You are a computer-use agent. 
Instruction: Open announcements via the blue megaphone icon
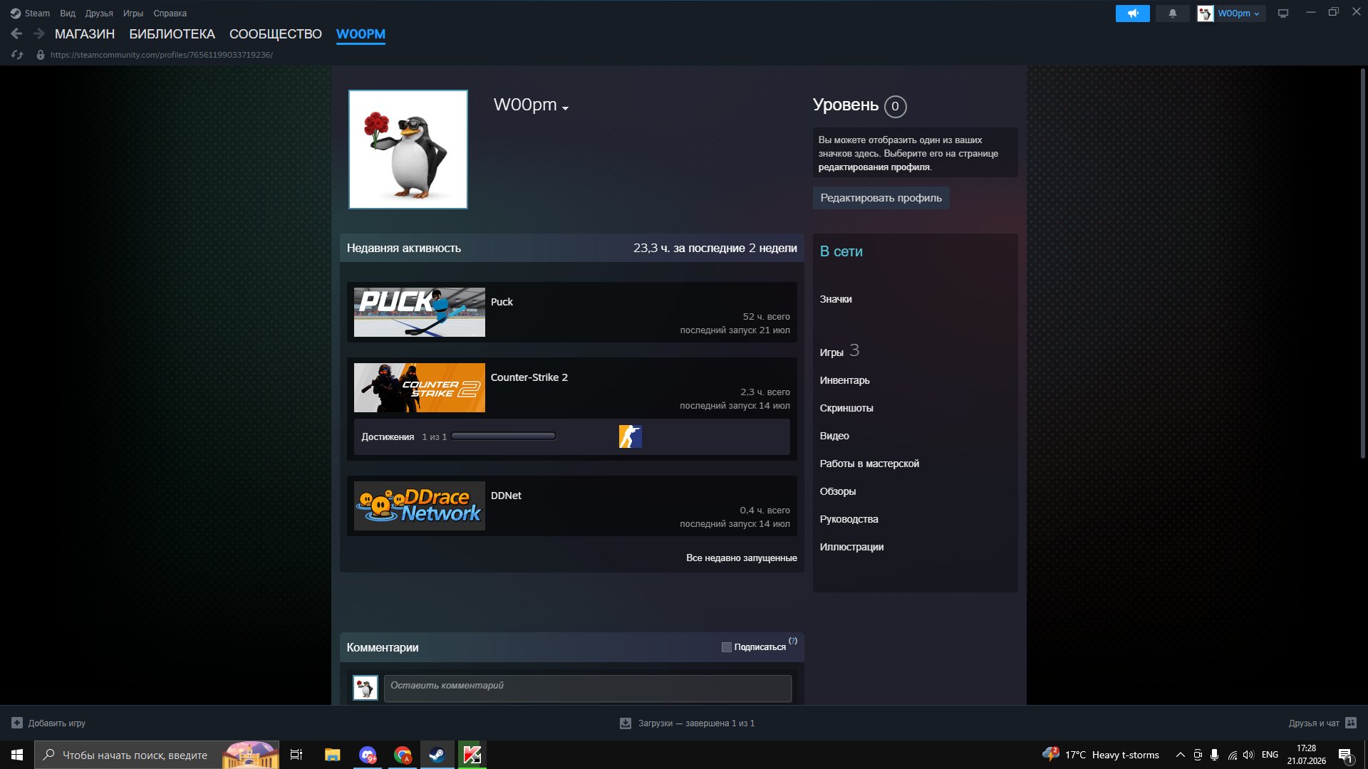(1132, 13)
